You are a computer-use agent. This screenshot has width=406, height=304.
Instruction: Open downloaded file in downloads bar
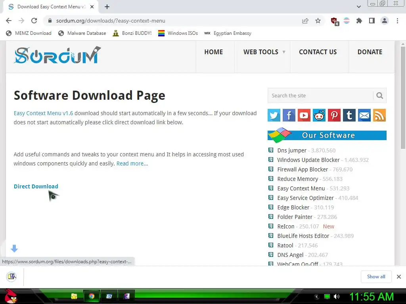pyautogui.click(x=11, y=277)
